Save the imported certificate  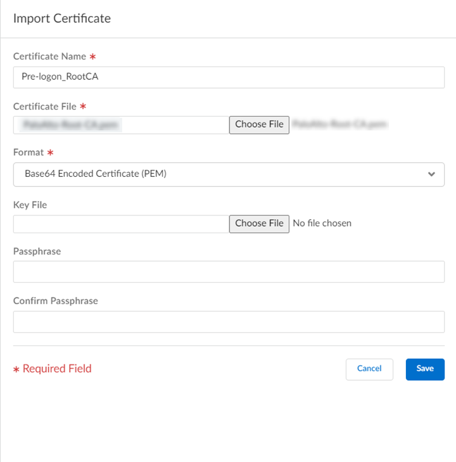pos(425,369)
